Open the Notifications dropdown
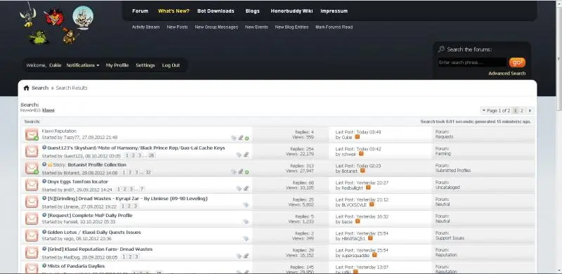The image size is (562, 274). tap(83, 65)
